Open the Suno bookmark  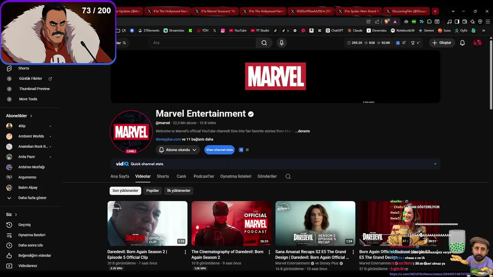[444, 30]
